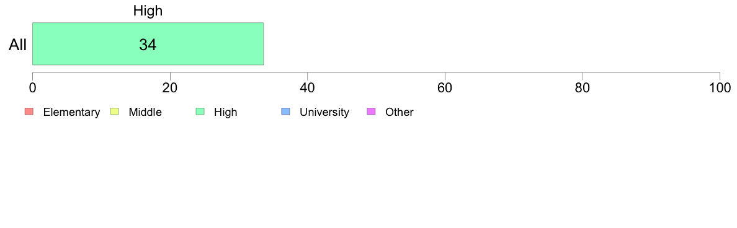The height and width of the screenshot is (228, 737).
Task: Select the Other legend label
Action: tap(400, 112)
